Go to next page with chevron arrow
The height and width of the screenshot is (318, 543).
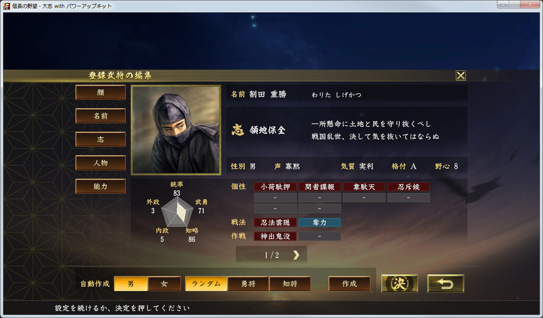coord(296,255)
